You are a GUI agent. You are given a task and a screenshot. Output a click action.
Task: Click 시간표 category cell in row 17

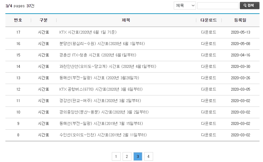[44, 32]
